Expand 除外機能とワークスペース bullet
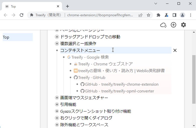This screenshot has width=196, height=128. pos(57,125)
